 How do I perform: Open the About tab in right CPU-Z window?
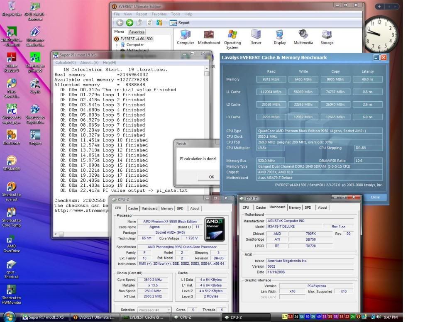pyautogui.click(x=322, y=207)
